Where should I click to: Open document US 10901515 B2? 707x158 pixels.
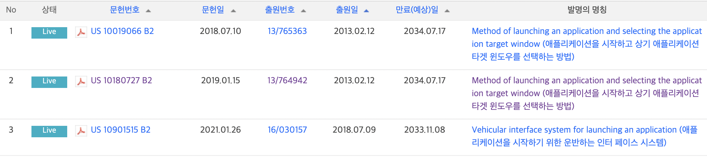pyautogui.click(x=120, y=130)
